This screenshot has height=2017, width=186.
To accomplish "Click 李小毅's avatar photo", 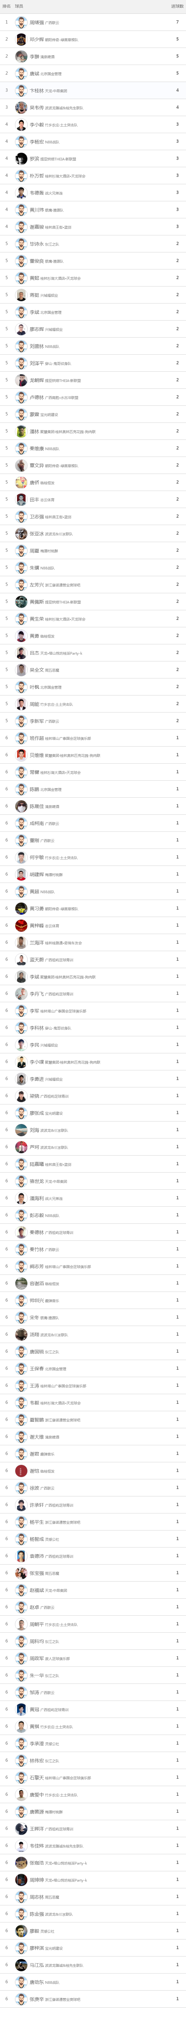I will click(21, 125).
